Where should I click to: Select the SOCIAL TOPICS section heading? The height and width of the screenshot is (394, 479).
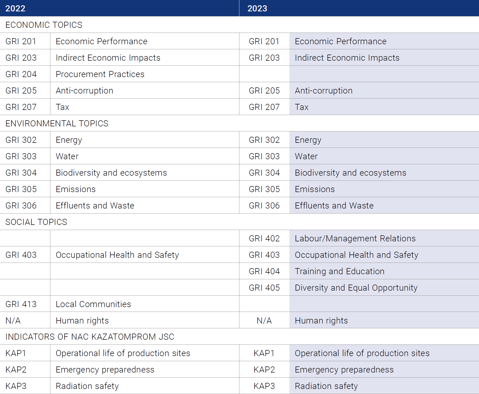[x=36, y=222]
